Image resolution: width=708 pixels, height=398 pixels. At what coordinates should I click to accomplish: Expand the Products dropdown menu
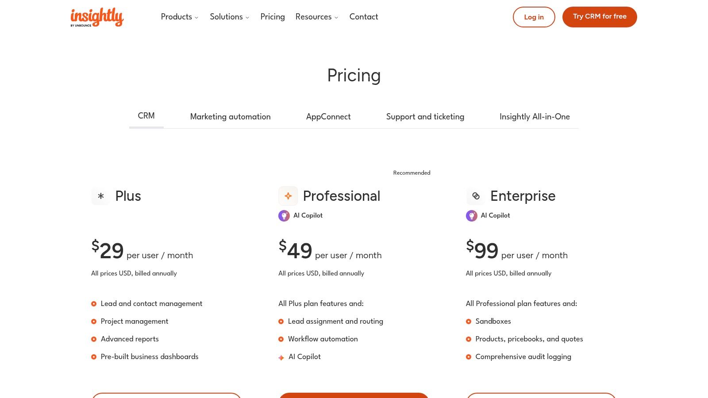tap(179, 17)
